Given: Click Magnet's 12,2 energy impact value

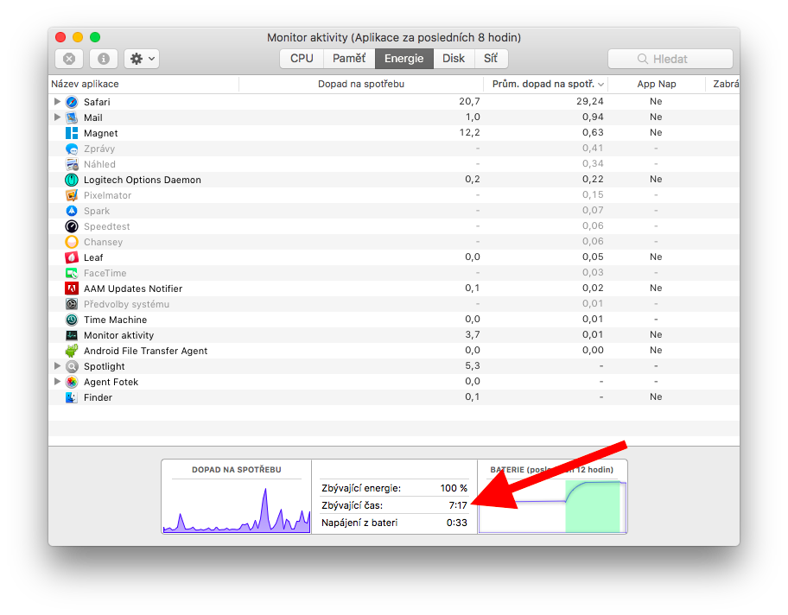Looking at the screenshot, I should point(469,133).
